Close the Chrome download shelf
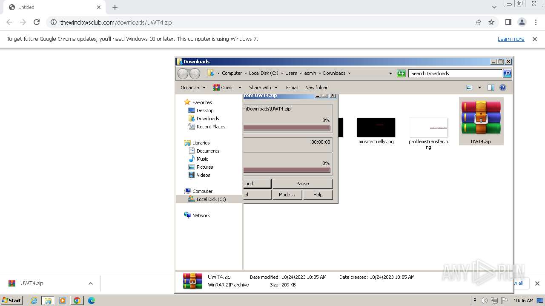 pos(537,283)
